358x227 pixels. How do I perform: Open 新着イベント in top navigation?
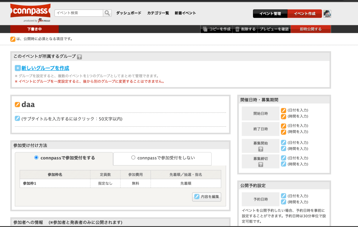click(185, 13)
